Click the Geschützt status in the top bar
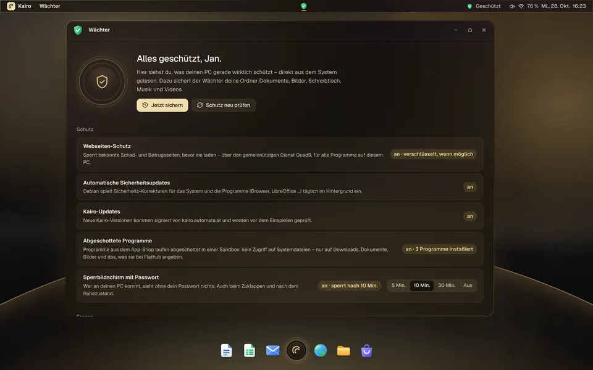This screenshot has height=370, width=593. click(484, 6)
